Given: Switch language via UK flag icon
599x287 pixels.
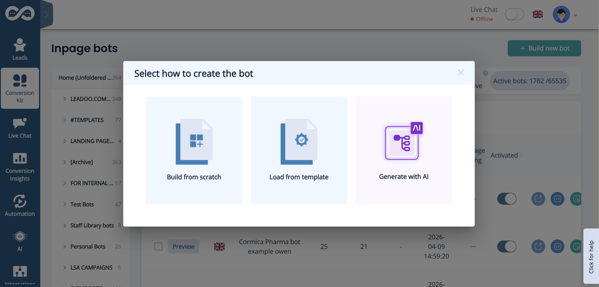Looking at the screenshot, I should click(x=538, y=14).
